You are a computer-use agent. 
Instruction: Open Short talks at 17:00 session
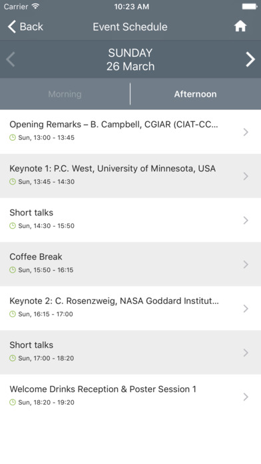[x=130, y=353]
